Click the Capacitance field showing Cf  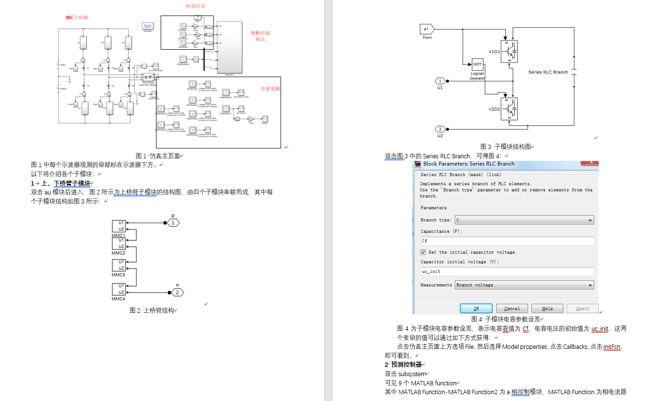(507, 241)
